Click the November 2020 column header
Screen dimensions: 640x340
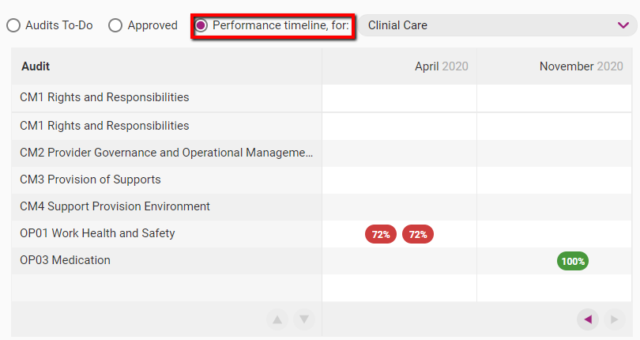coord(581,66)
